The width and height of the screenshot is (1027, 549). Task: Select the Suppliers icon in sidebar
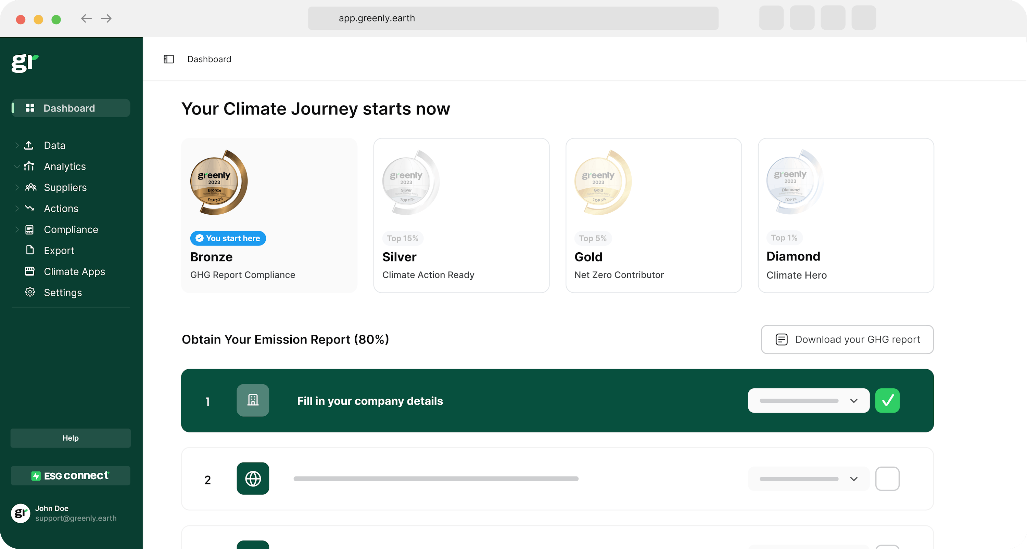tap(30, 187)
